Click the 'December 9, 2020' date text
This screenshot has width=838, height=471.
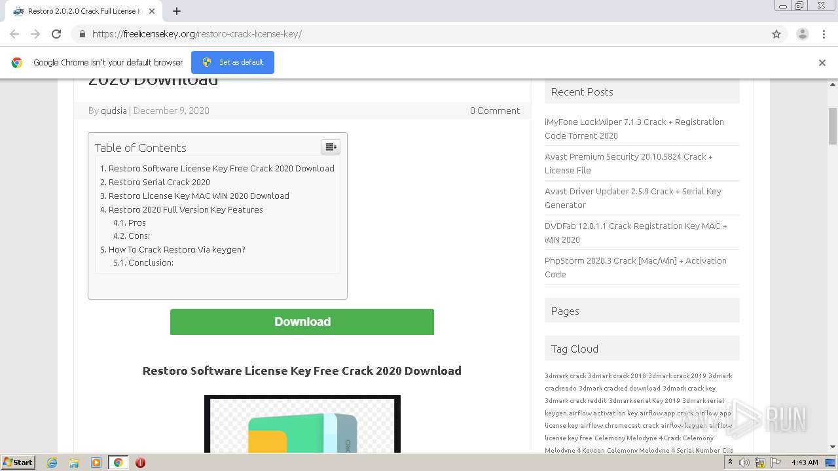coord(172,111)
